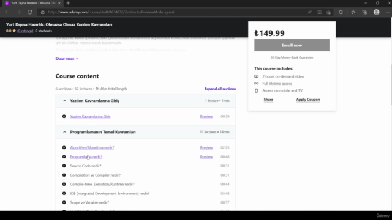Open the Collections icon
392x220 pixels.
364,12
